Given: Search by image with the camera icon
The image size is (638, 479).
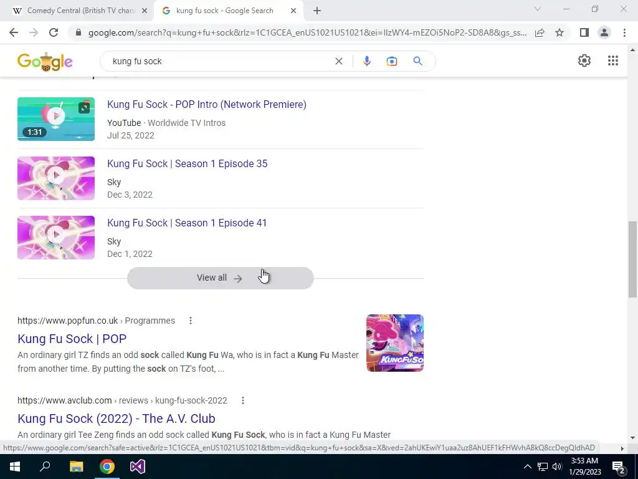Looking at the screenshot, I should pyautogui.click(x=392, y=61).
